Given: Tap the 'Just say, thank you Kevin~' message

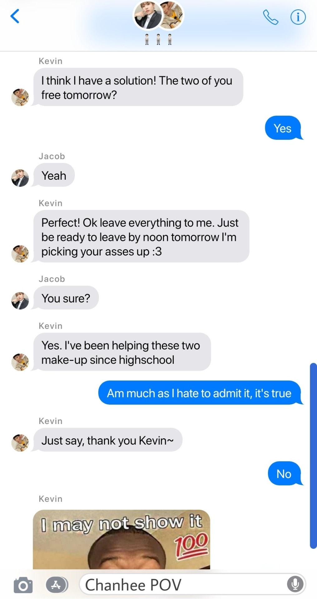Looking at the screenshot, I should click(x=108, y=440).
